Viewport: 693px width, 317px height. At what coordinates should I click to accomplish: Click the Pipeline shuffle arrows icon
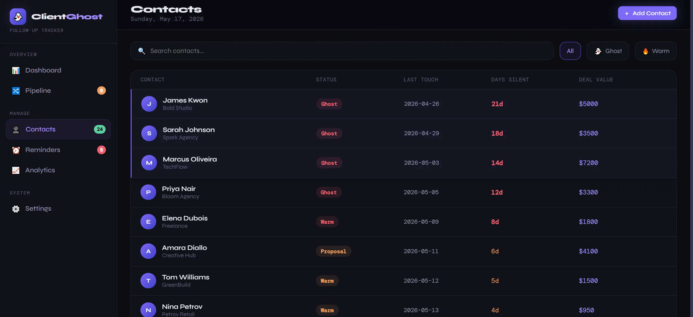pyautogui.click(x=16, y=91)
